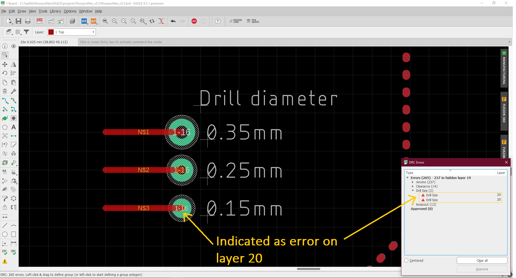
Task: Run ERC from the left toolbar
Action: click(4, 251)
